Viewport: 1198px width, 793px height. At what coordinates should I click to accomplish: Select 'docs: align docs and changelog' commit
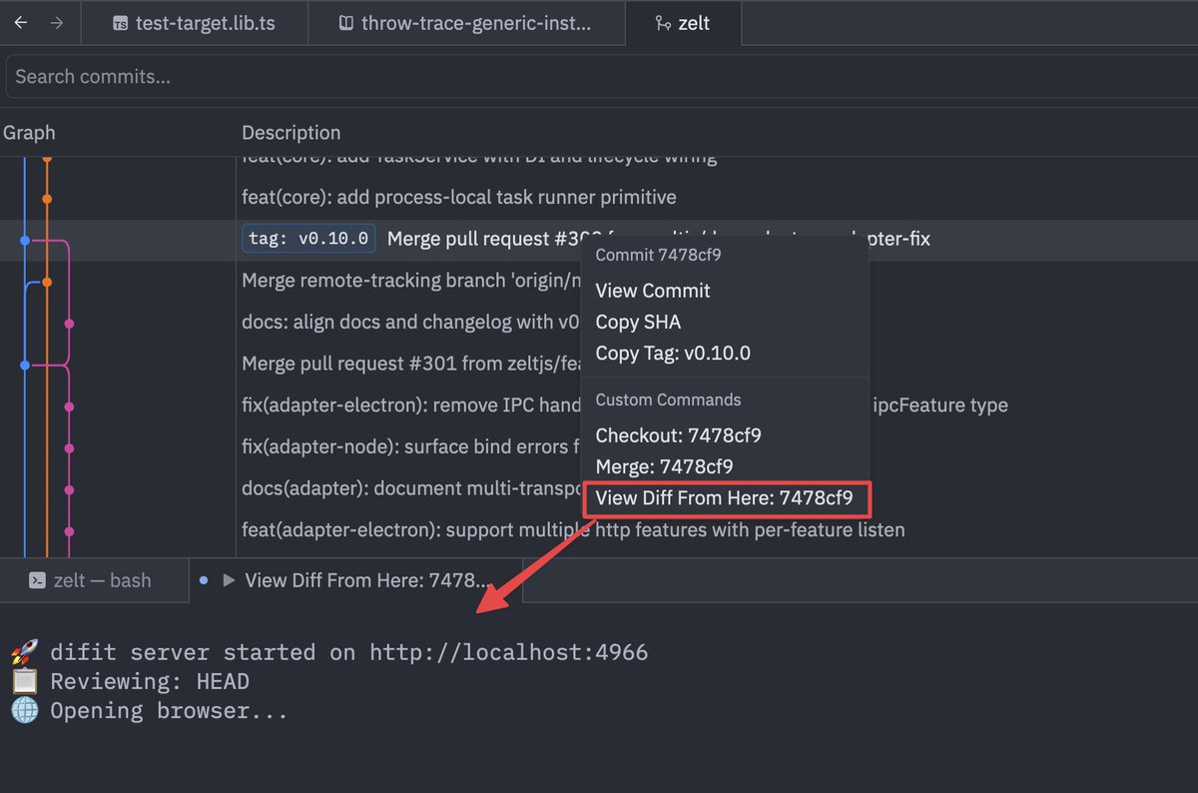(411, 323)
